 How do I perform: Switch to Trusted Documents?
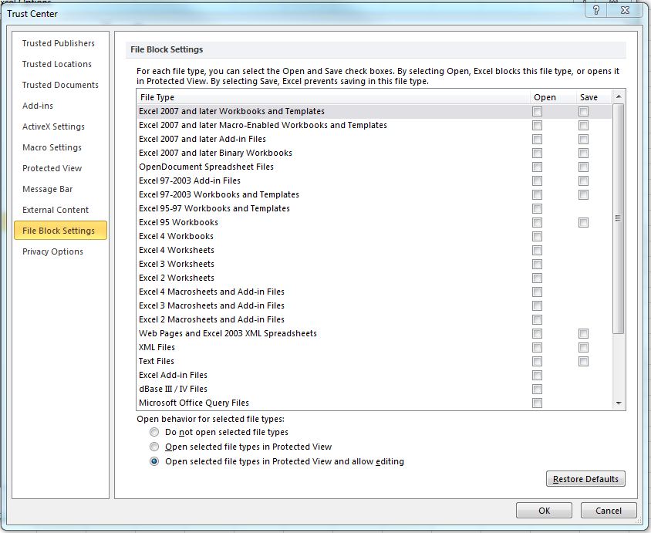pyautogui.click(x=60, y=85)
